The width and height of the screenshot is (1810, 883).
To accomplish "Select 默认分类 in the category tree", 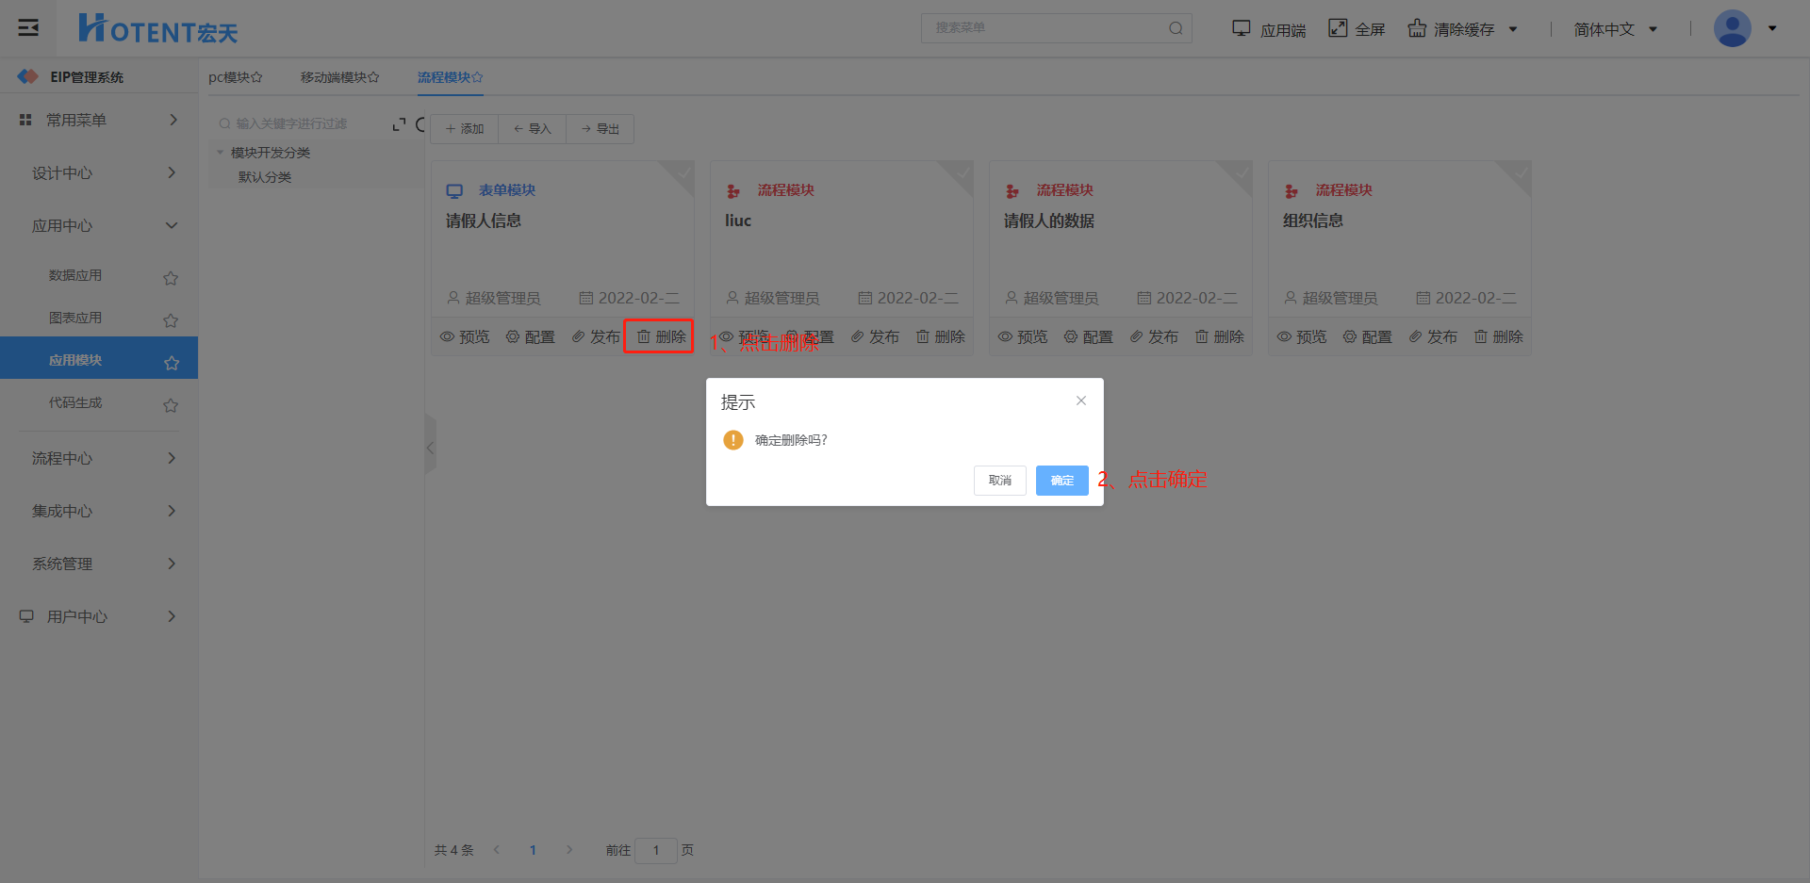I will (265, 177).
